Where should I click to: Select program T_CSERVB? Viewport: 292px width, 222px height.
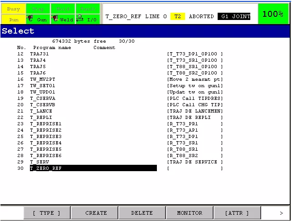43,105
